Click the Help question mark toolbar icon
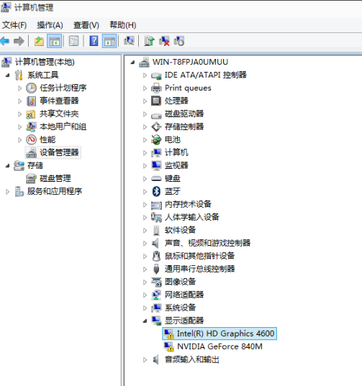This screenshot has width=362, height=386. coord(94,41)
